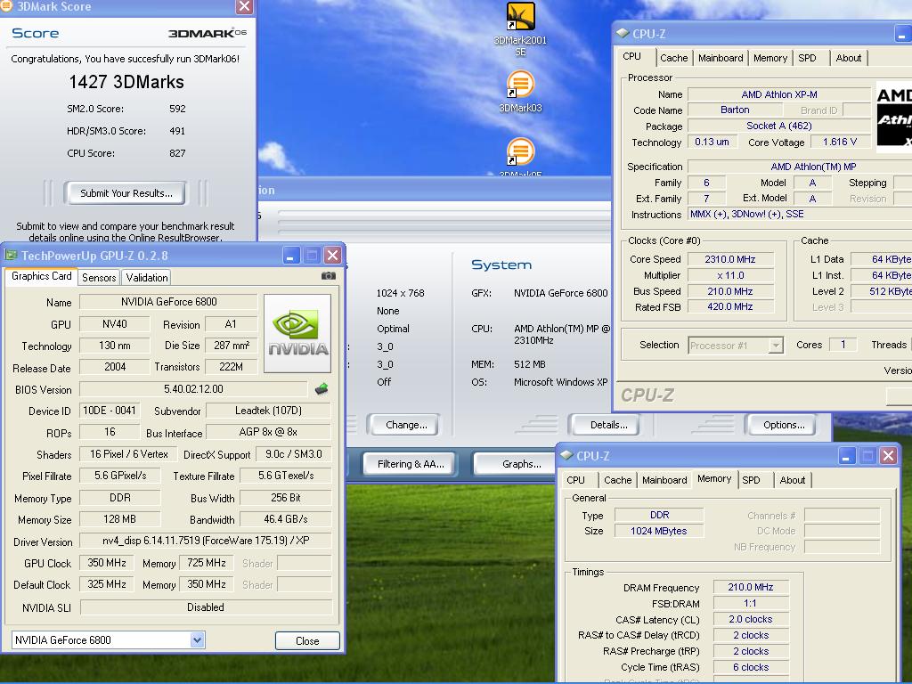The width and height of the screenshot is (912, 684).
Task: Click the Code Name Barton value
Action: pos(735,110)
